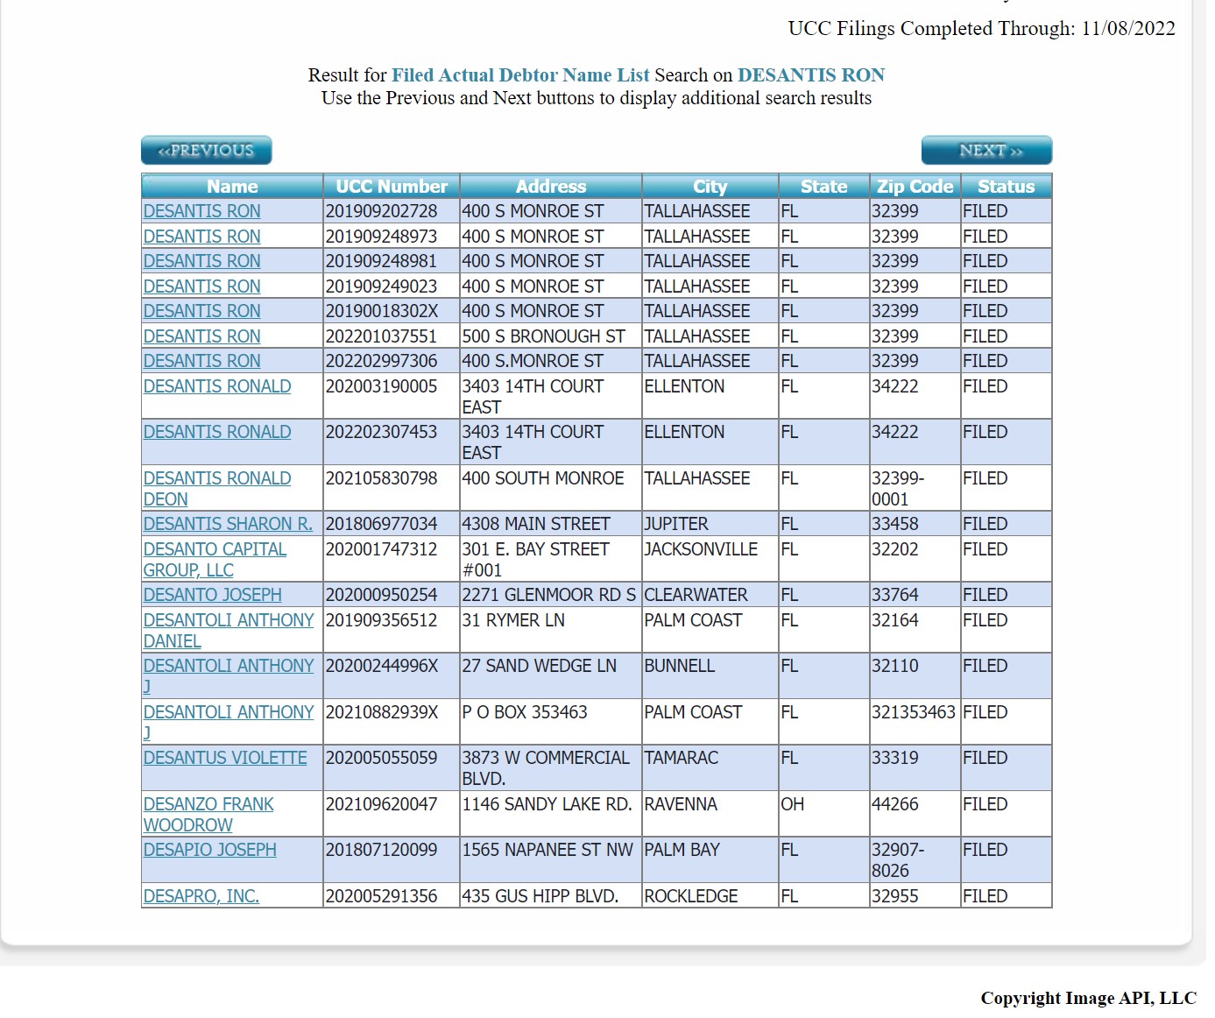Click the City column header
The height and width of the screenshot is (1018, 1215).
tap(710, 186)
